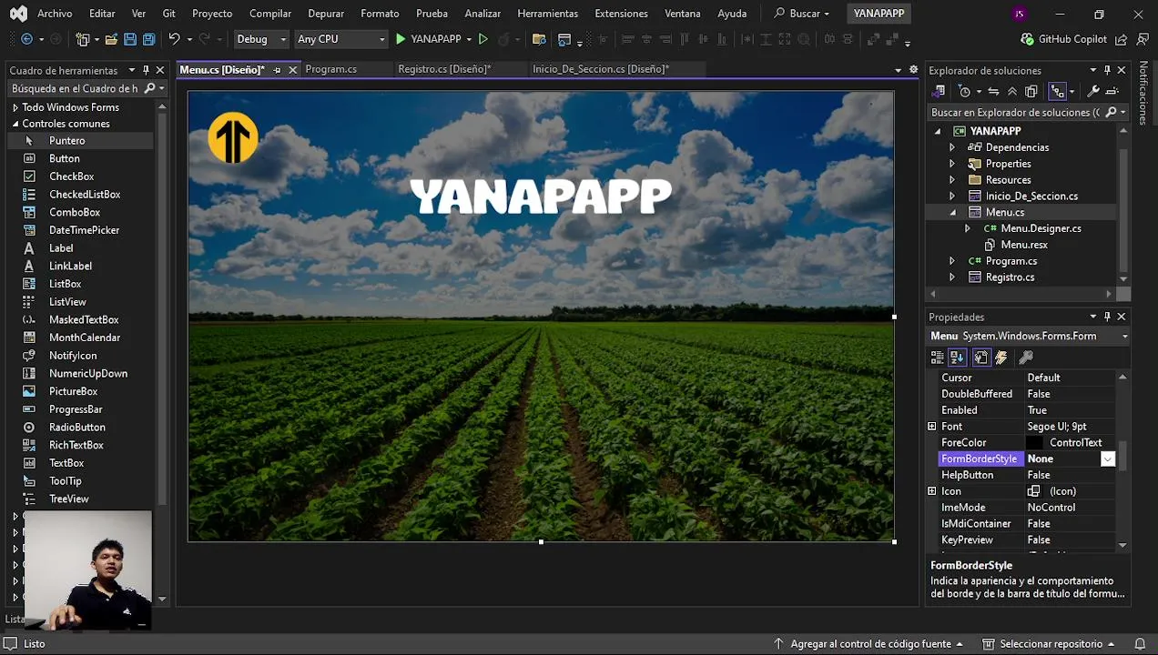Click Show All Files icon in Solution Explorer
The image size is (1158, 655).
coord(1031,91)
